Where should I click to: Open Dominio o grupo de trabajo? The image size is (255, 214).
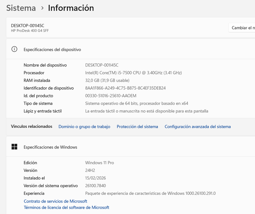click(84, 126)
